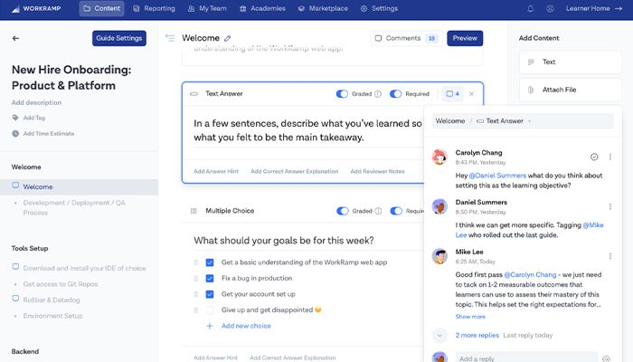This screenshot has height=362, width=633.
Task: Click the Attach File paperclip icon
Action: pyautogui.click(x=531, y=90)
